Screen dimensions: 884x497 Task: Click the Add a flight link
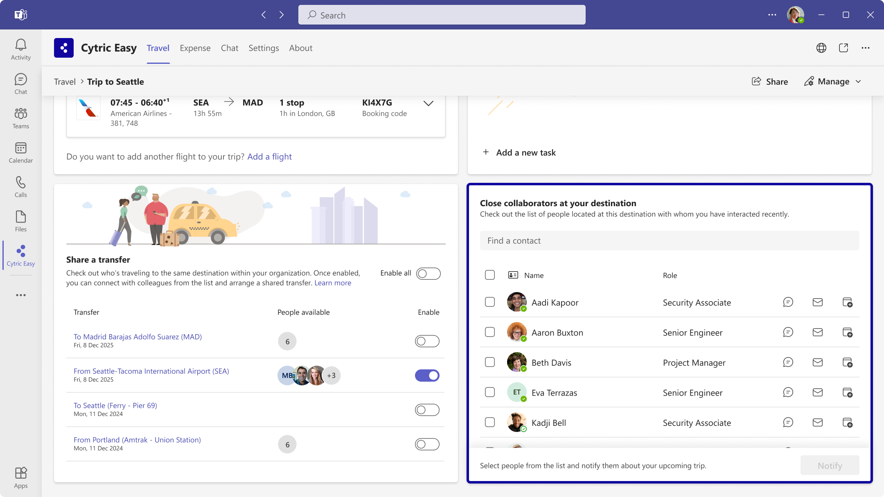[x=269, y=156]
